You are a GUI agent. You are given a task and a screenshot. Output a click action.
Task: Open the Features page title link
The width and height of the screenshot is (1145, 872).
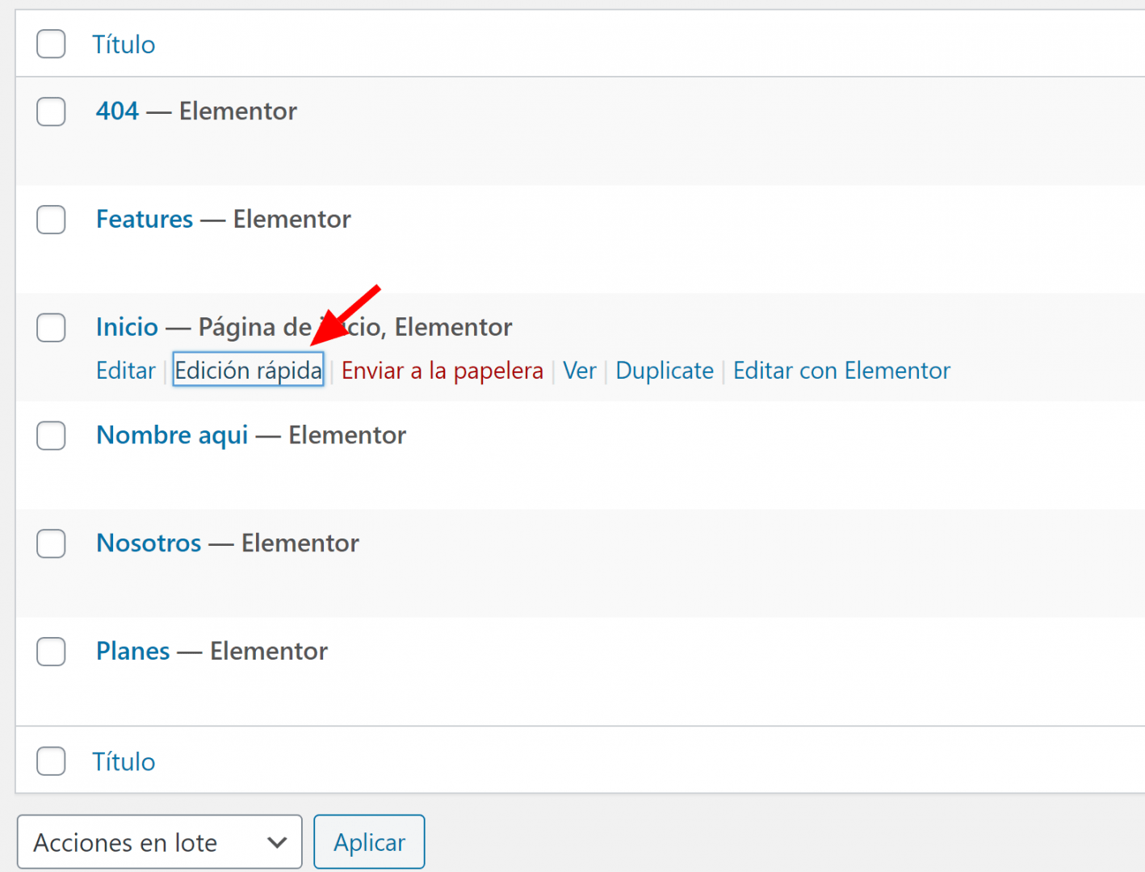coord(145,219)
